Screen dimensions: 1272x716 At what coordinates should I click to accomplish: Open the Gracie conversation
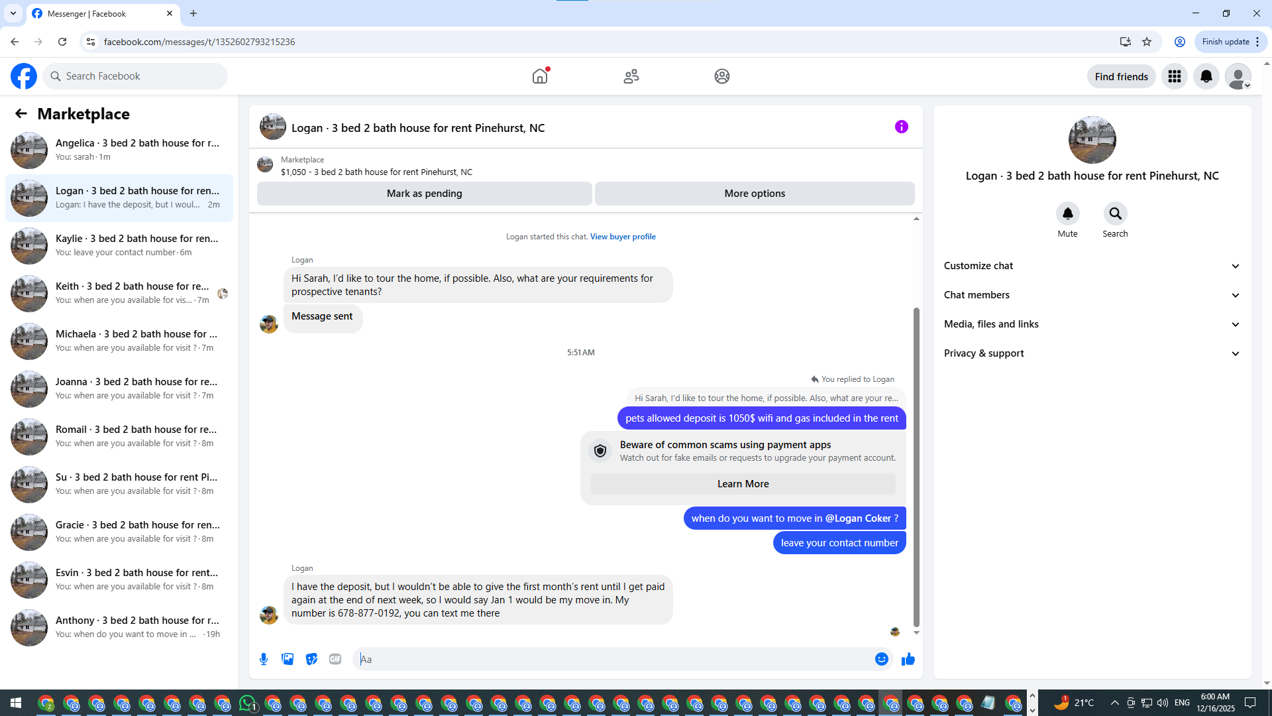pyautogui.click(x=119, y=532)
